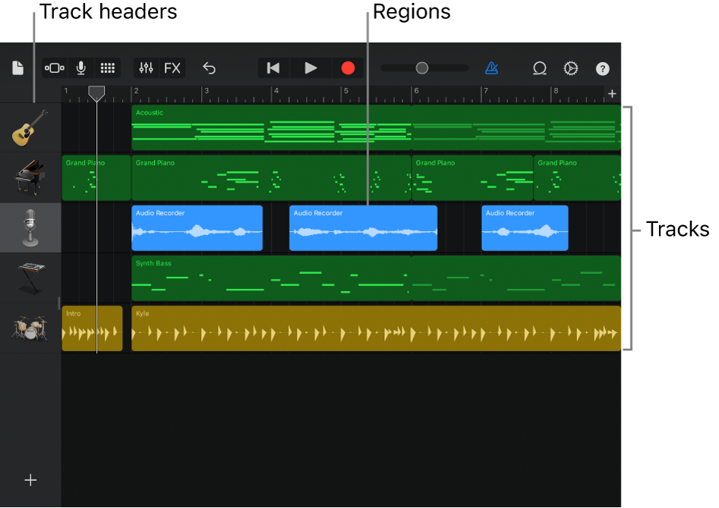
Task: Open the My Songs document browser
Action: pyautogui.click(x=17, y=67)
